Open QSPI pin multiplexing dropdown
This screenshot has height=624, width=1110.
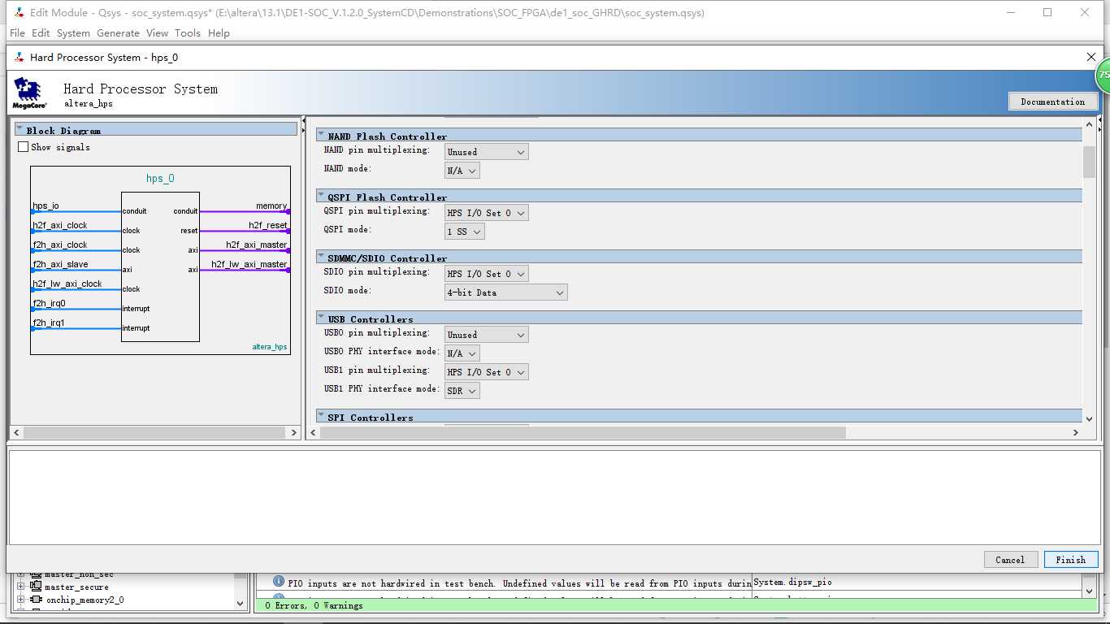486,213
